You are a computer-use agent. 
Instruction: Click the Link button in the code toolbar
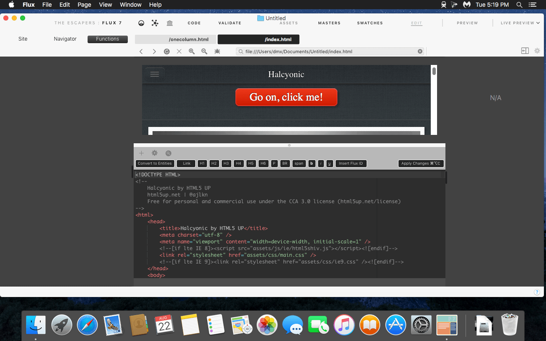click(x=186, y=163)
